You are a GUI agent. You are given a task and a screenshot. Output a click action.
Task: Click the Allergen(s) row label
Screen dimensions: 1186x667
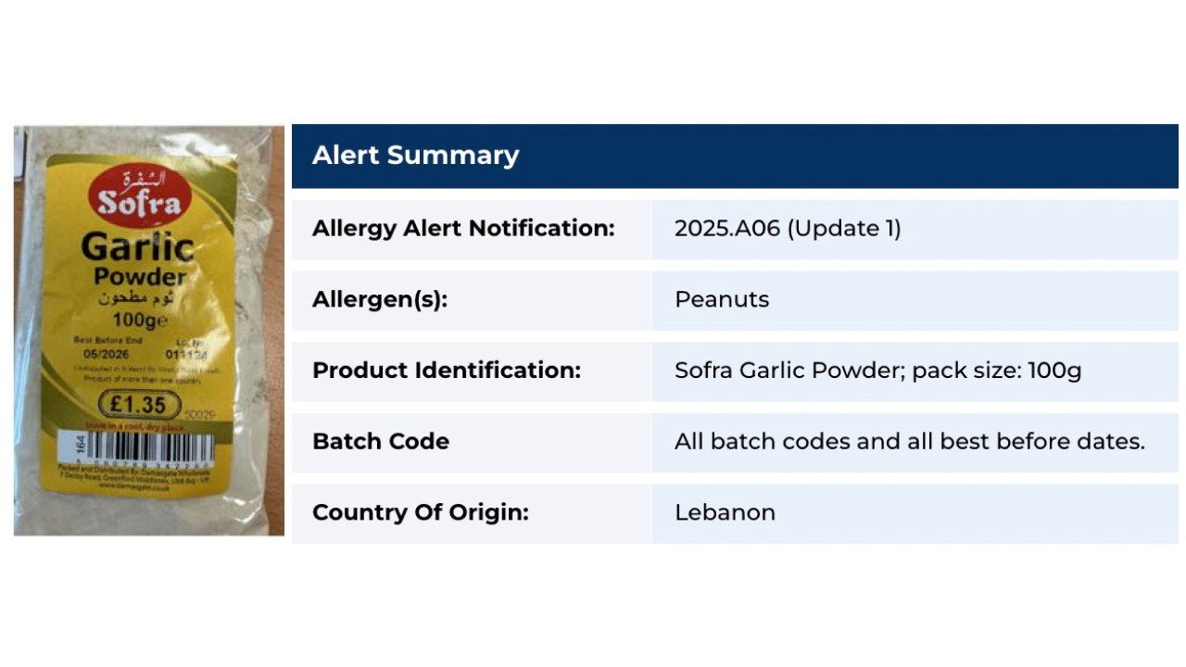pos(380,299)
